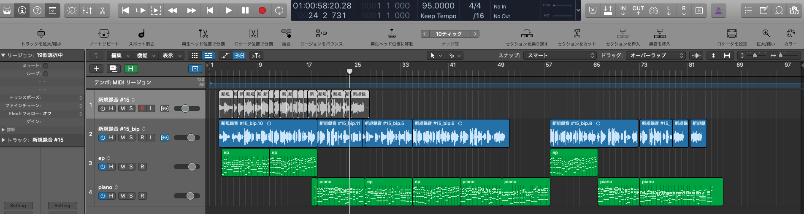This screenshot has height=214, width=804.
Task: Open Editors scissors button
Action: coord(102,11)
